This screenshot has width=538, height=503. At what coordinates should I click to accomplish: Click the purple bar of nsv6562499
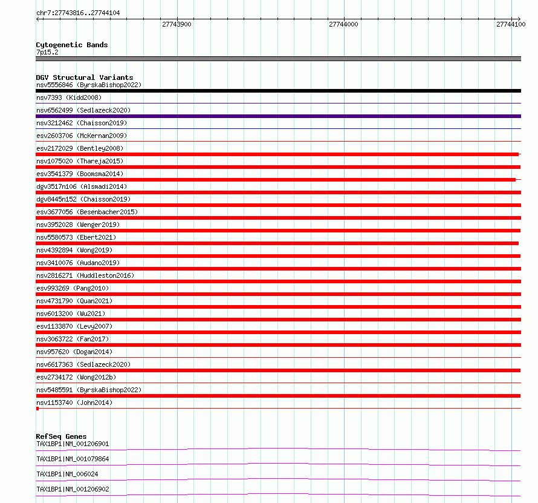pos(278,116)
